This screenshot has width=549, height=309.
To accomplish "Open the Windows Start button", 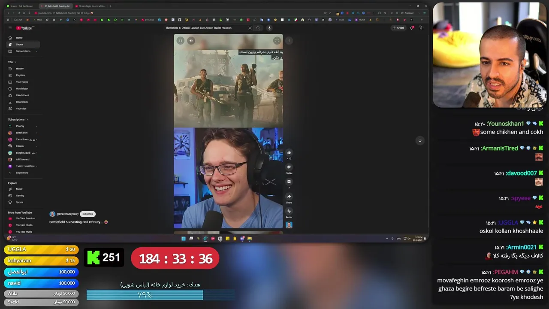I will tap(184, 239).
